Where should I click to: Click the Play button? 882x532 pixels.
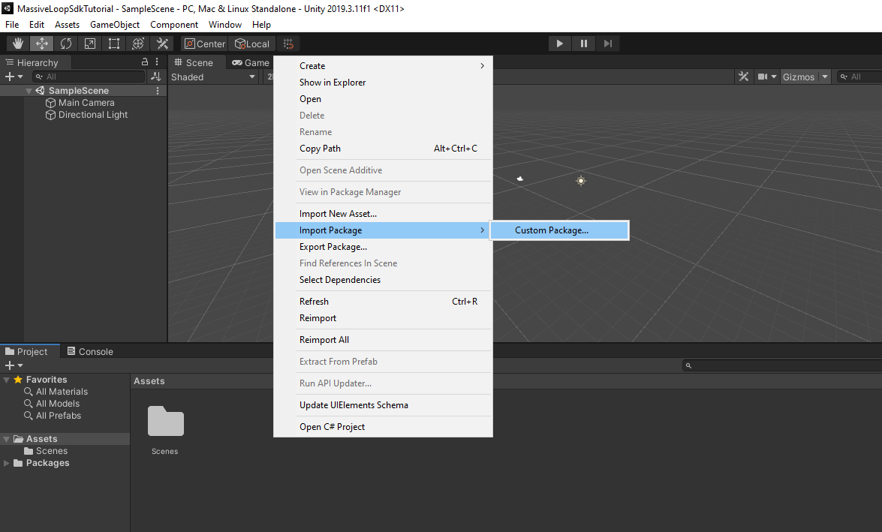pos(560,44)
